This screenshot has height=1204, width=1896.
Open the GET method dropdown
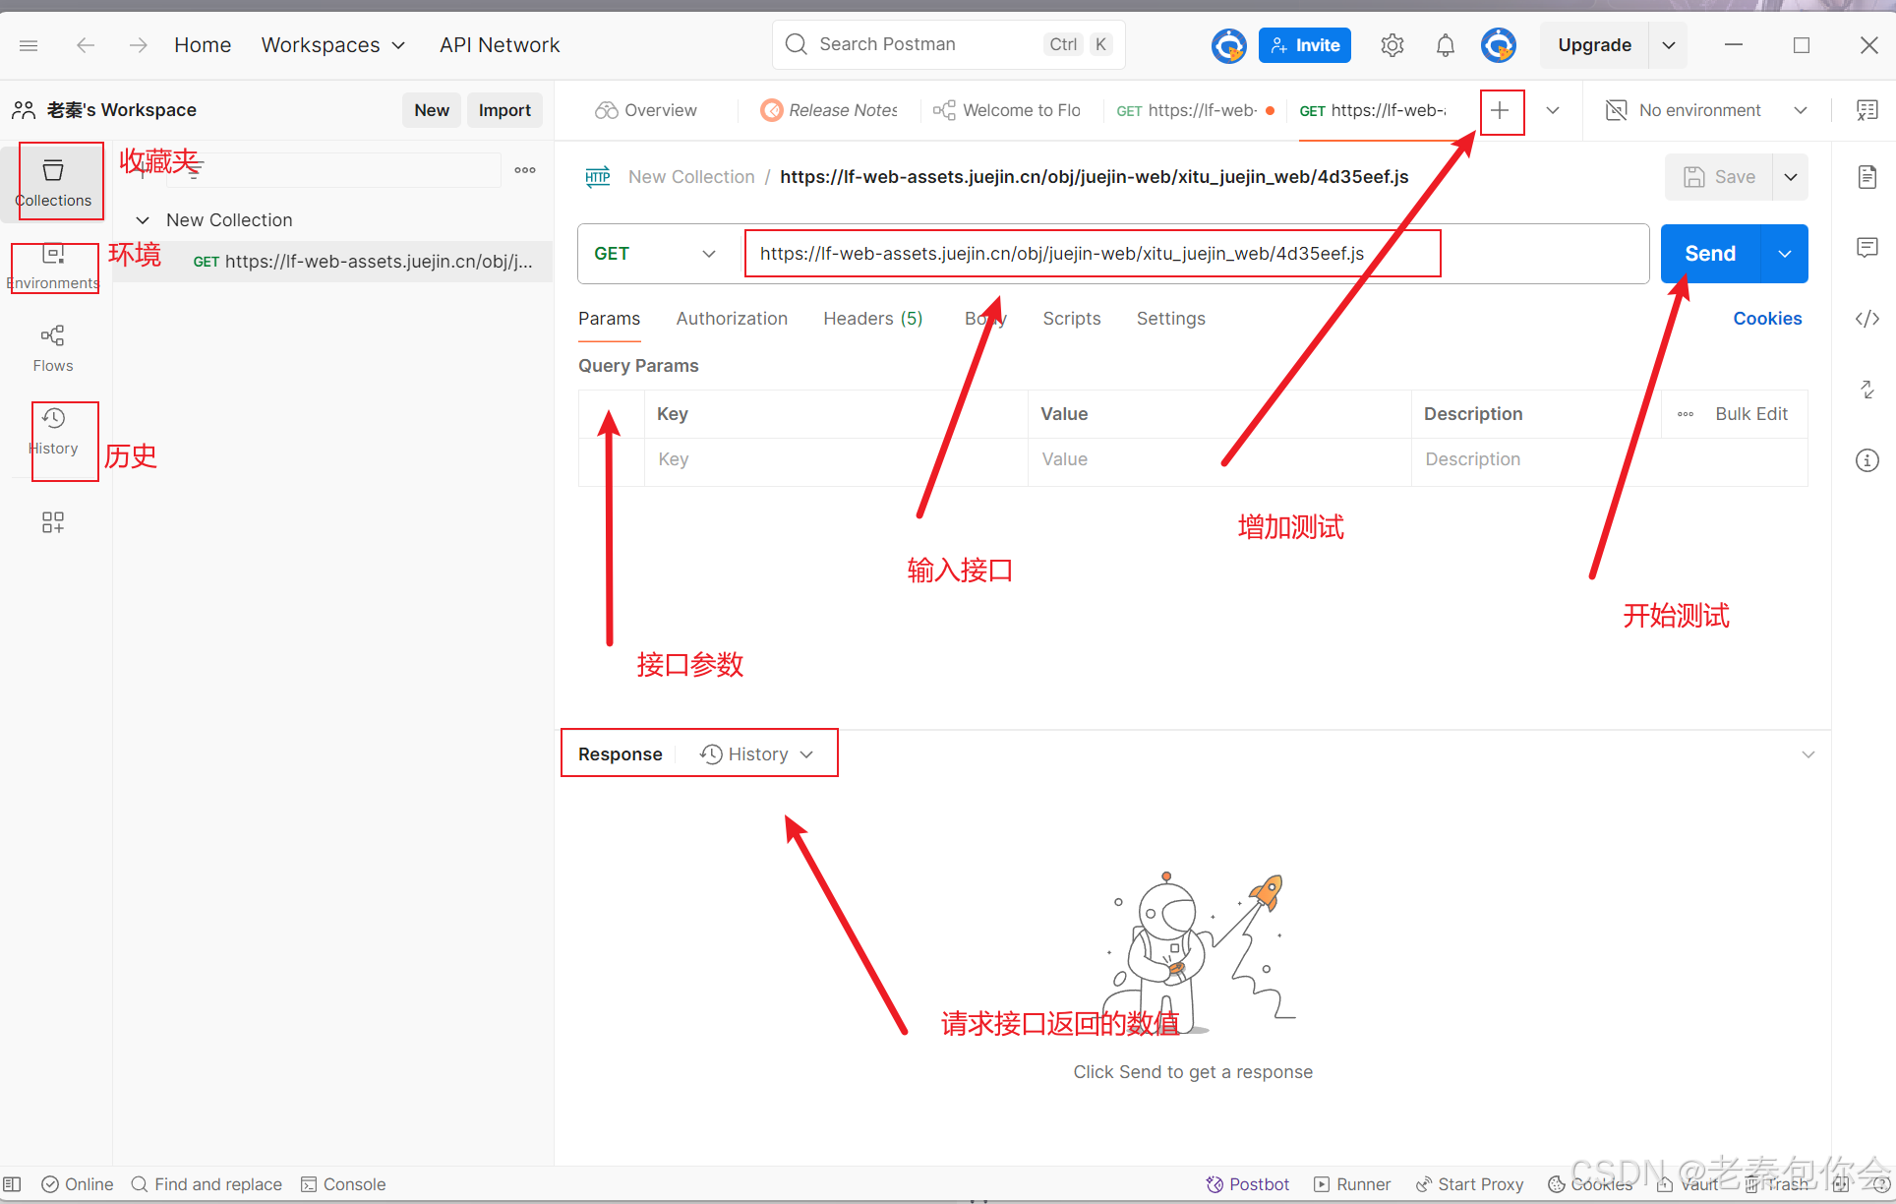[x=654, y=254]
